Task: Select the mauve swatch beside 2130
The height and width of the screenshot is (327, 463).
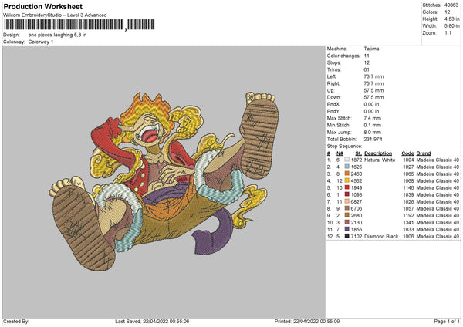Action: [x=346, y=222]
